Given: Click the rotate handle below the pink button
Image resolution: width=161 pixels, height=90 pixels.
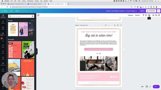Looking at the screenshot, I should (97, 53).
